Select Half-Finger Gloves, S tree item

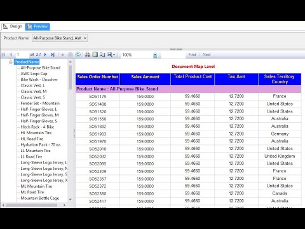tap(39, 121)
